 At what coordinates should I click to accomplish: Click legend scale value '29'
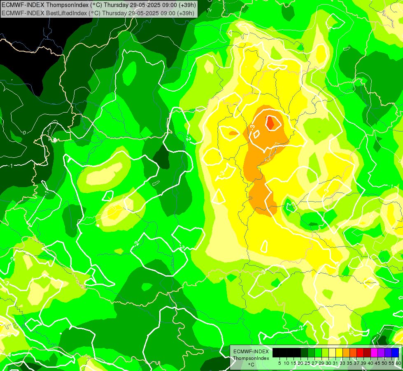click(x=321, y=363)
